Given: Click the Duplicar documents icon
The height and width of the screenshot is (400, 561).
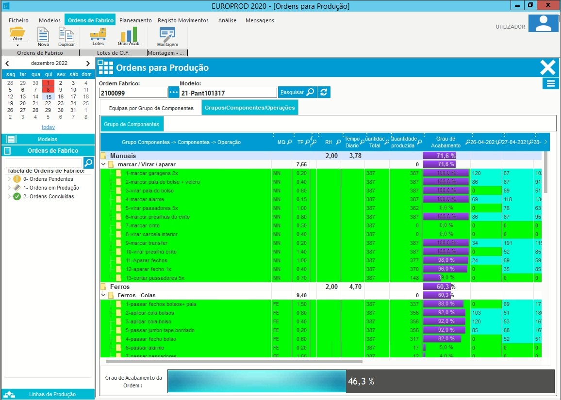Looking at the screenshot, I should 66,34.
